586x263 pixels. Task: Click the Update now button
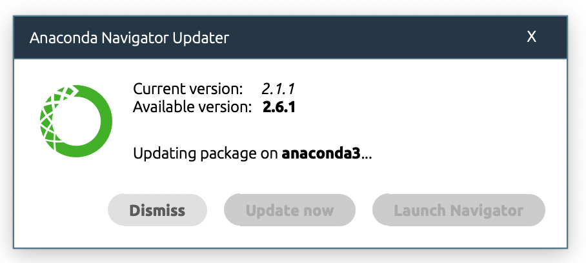click(290, 210)
